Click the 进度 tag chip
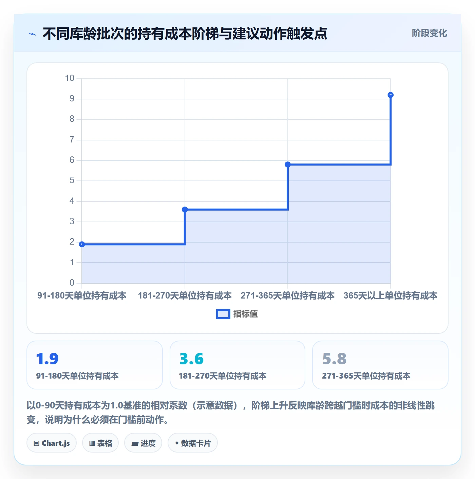This screenshot has height=479, width=475. click(143, 443)
